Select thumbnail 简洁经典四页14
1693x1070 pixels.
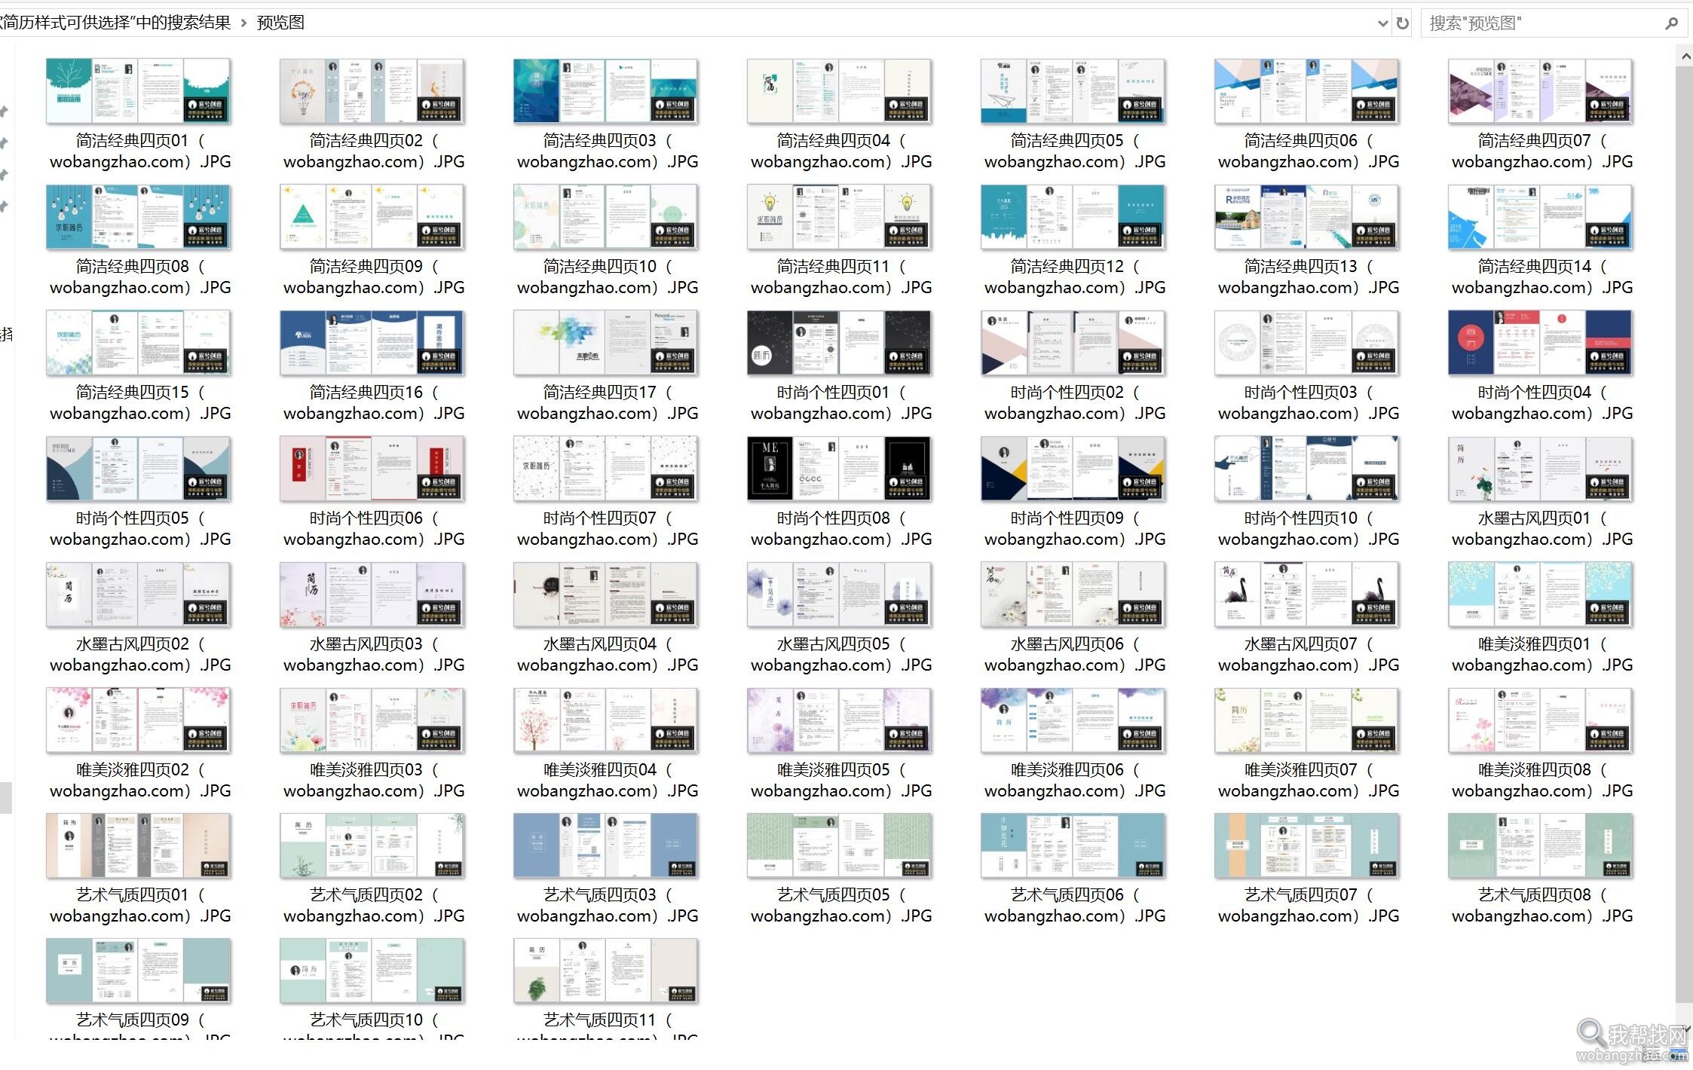1541,217
